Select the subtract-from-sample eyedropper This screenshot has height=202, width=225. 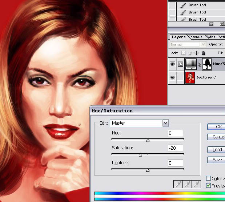pyautogui.click(x=196, y=184)
